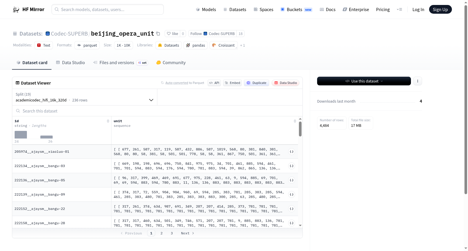Open the red Data Studio button
Viewport: 468px width, 251px height.
coord(285,83)
